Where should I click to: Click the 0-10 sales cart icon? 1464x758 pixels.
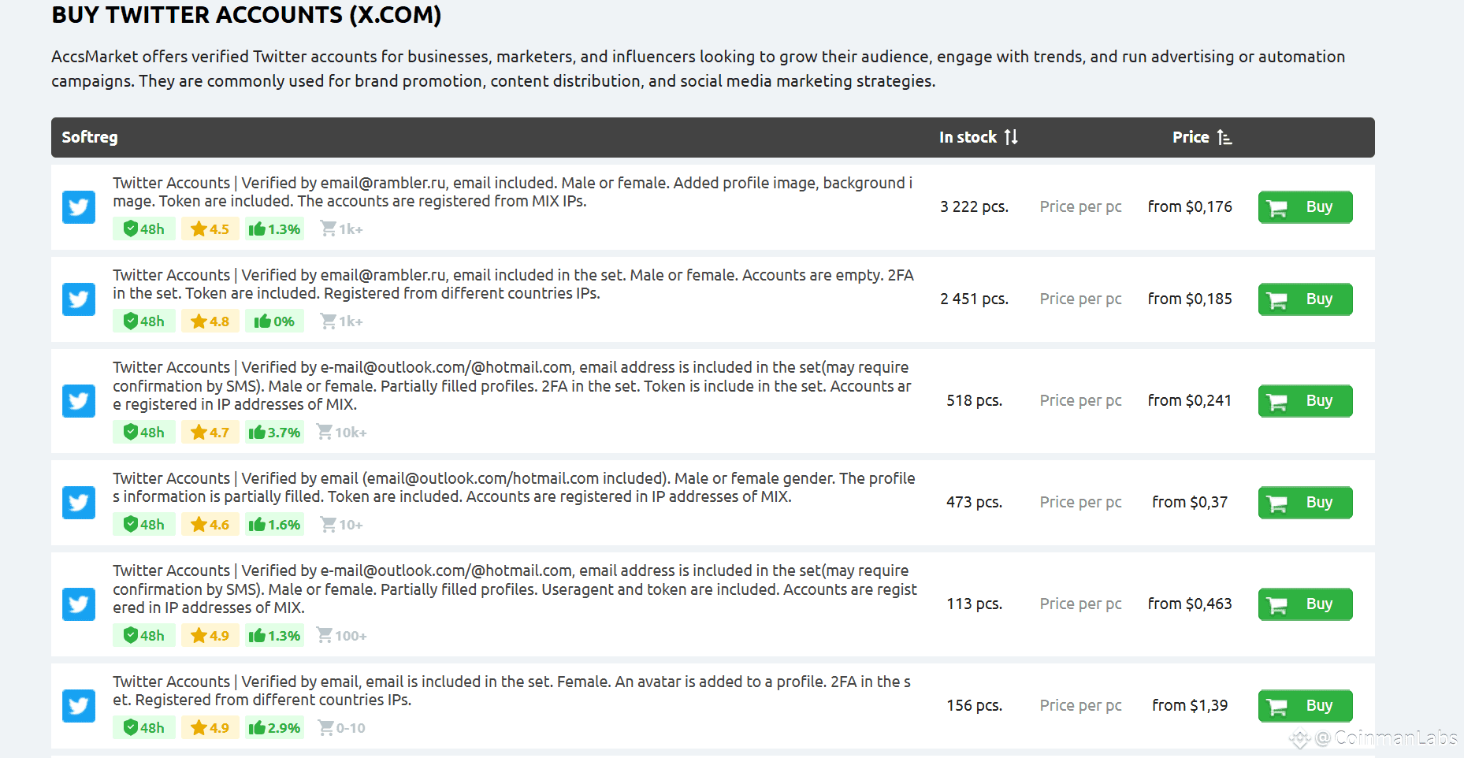pyautogui.click(x=325, y=728)
